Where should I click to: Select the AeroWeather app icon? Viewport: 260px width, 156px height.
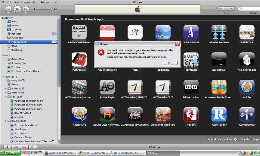[247, 115]
